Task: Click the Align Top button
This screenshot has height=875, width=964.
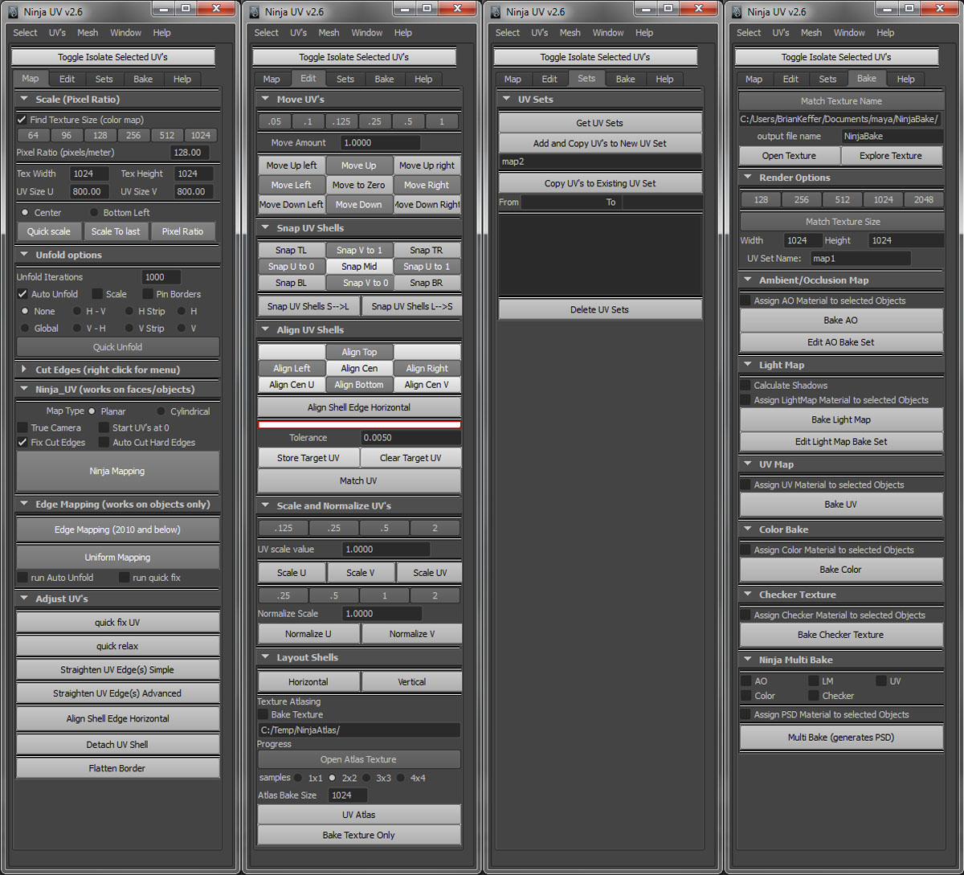Action: pos(359,352)
